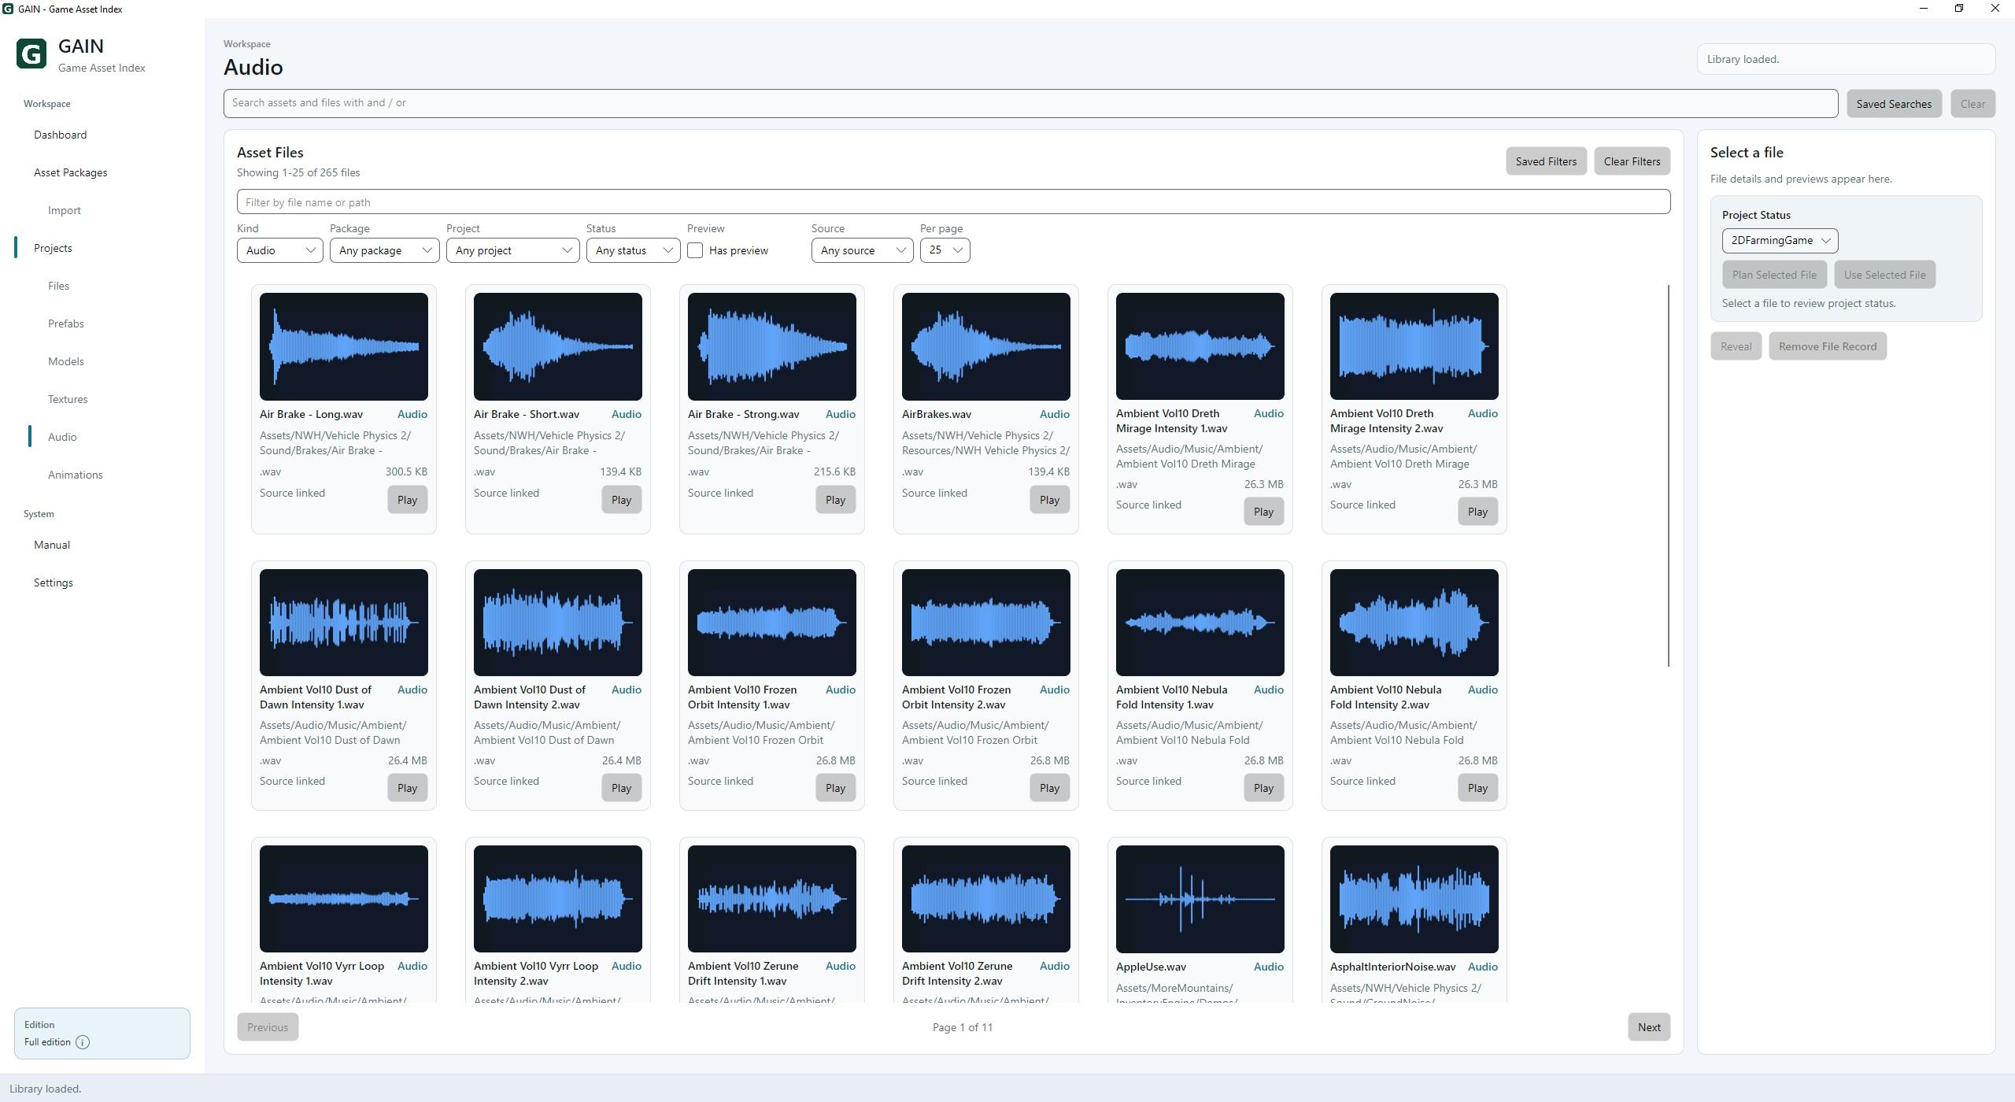Open Asset Packages section
Screen dimensions: 2015x1102
click(x=71, y=172)
